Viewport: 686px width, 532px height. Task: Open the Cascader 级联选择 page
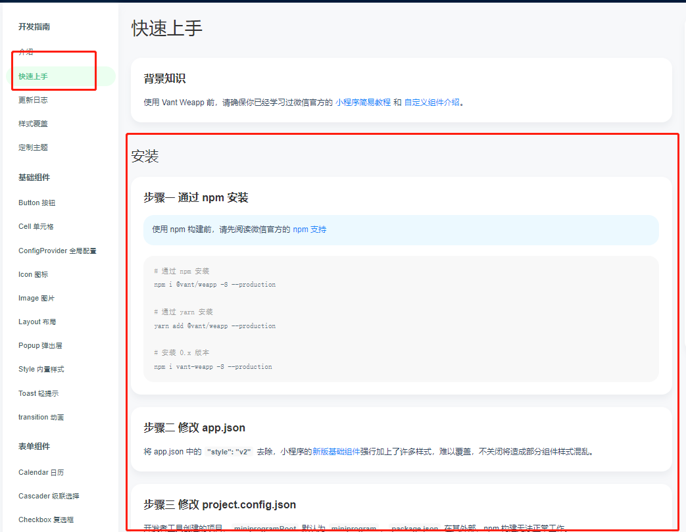tap(49, 496)
